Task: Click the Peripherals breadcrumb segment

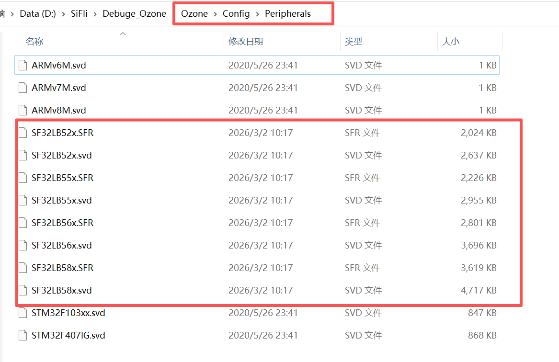Action: tap(288, 13)
